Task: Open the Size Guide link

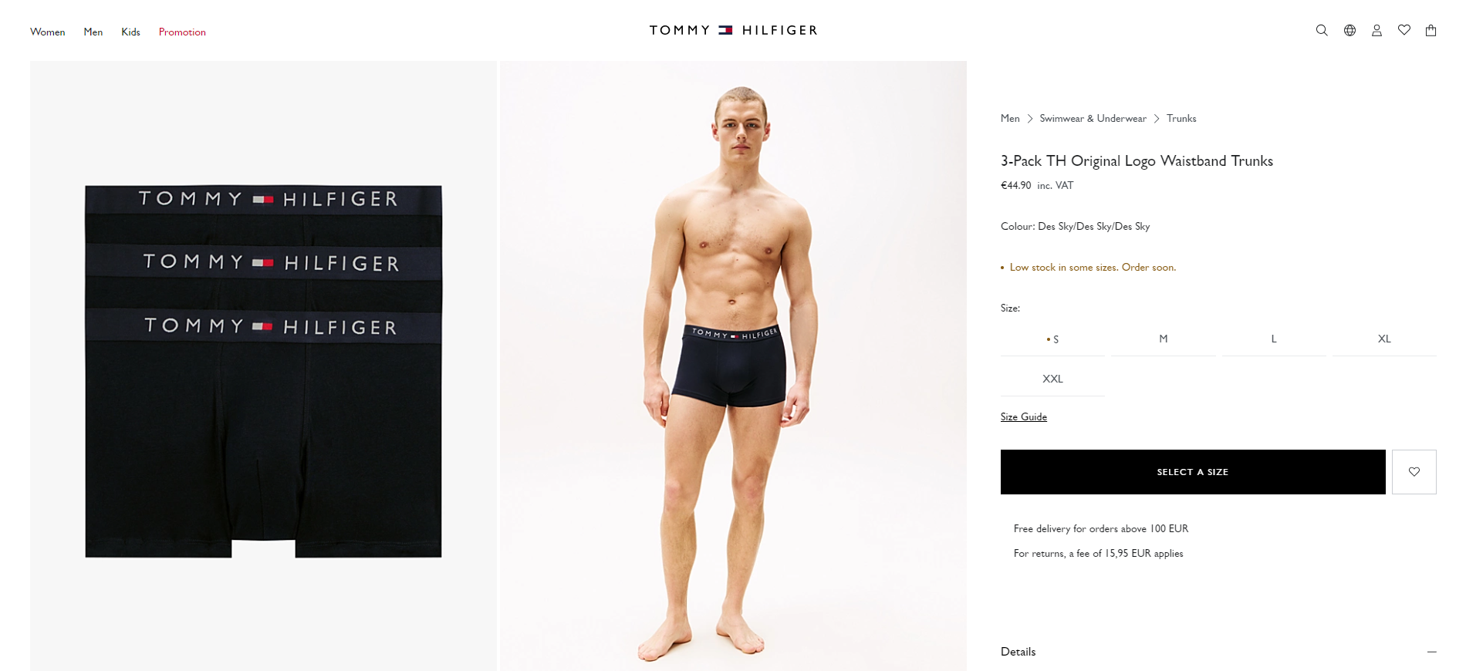Action: coord(1024,417)
